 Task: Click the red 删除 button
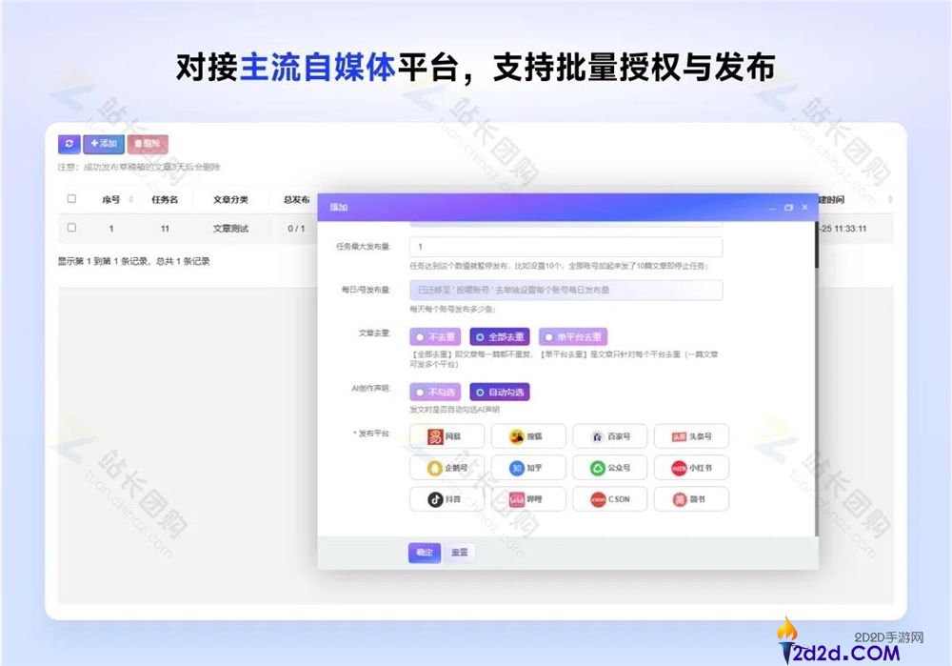(148, 144)
